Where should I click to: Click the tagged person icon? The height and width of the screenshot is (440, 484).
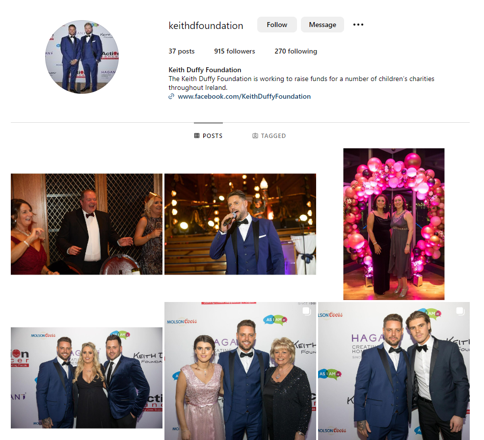[x=255, y=136]
